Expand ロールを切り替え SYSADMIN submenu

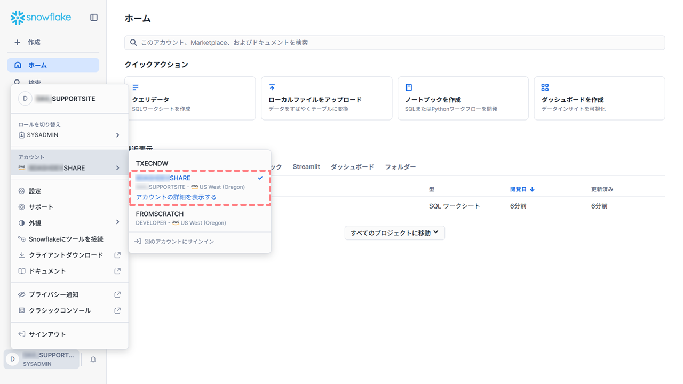coord(69,130)
